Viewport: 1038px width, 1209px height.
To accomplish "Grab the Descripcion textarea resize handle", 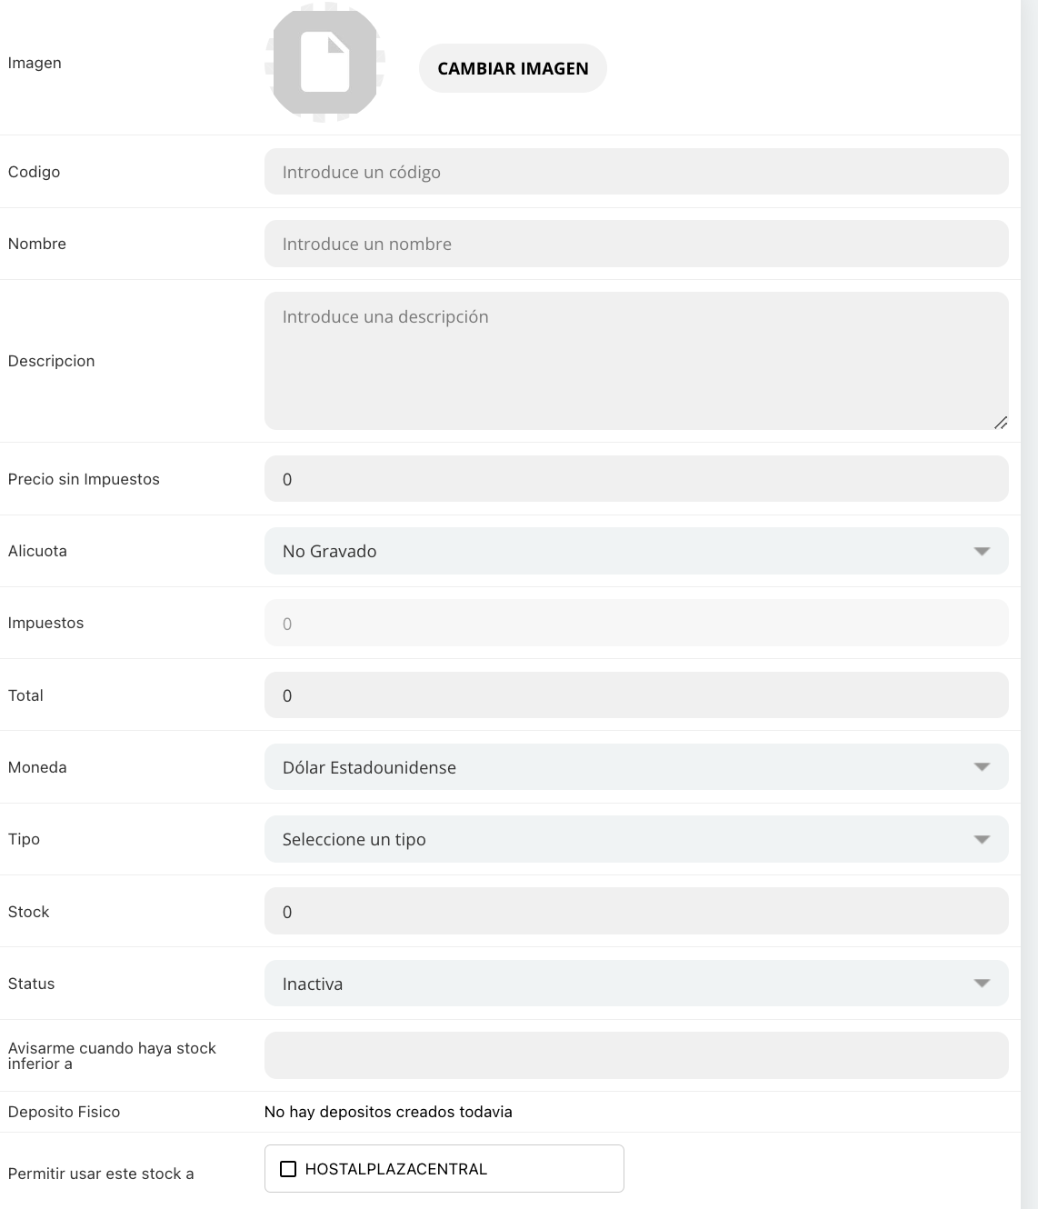I will tap(1000, 423).
